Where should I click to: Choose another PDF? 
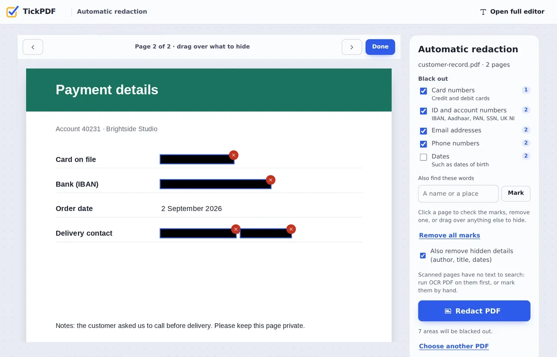[x=454, y=346]
